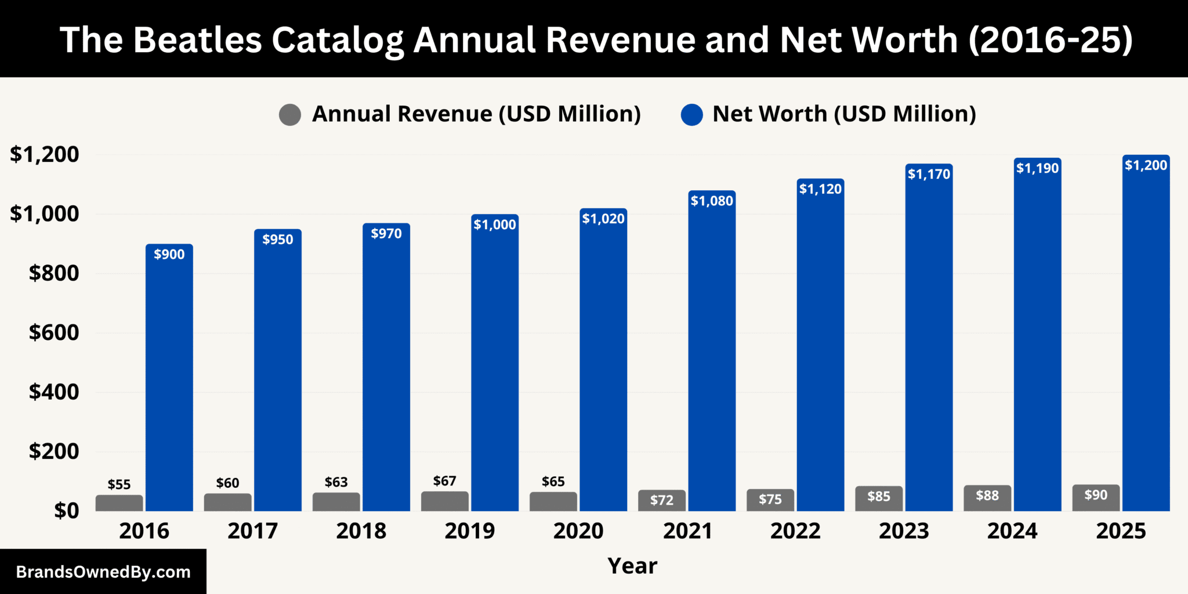Select the 2023 x-axis label

(x=904, y=531)
